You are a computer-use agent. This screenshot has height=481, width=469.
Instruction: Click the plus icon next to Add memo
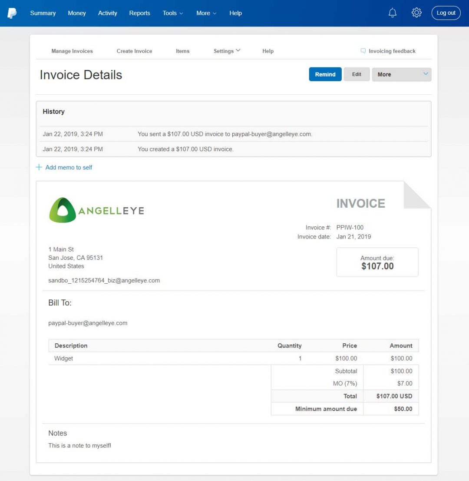pyautogui.click(x=39, y=167)
